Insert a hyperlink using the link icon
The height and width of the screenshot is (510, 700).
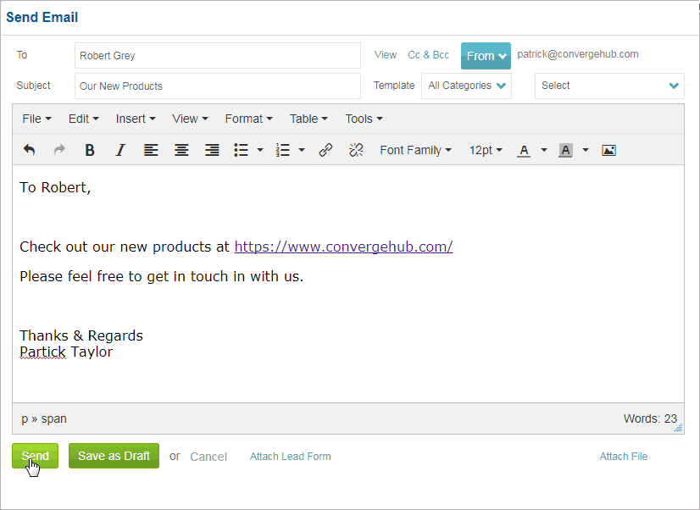pyautogui.click(x=325, y=150)
